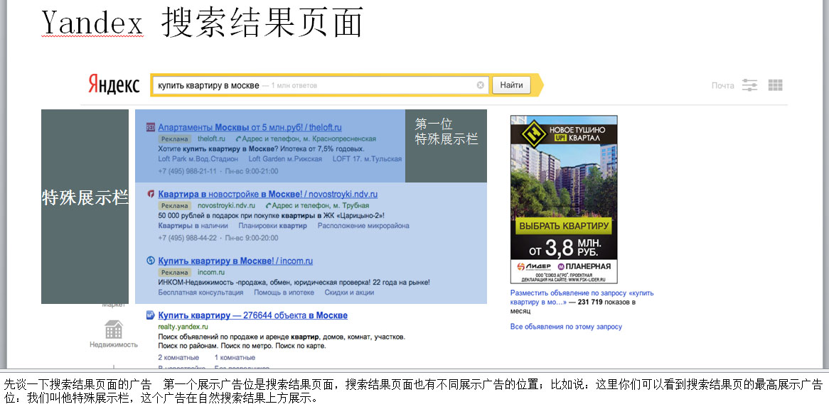
Task: Open Купить квартиру в Москве incom.ru title
Action: 235,261
